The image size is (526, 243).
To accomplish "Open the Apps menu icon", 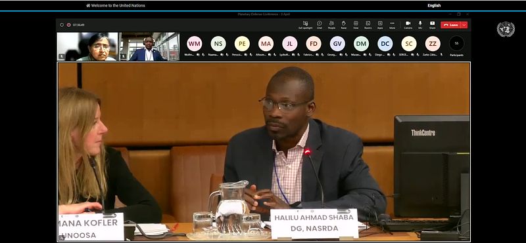I will coord(380,24).
